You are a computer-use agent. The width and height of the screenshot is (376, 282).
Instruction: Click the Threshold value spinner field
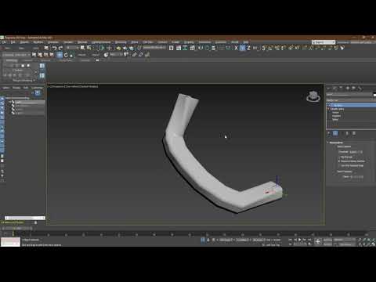[355, 152]
